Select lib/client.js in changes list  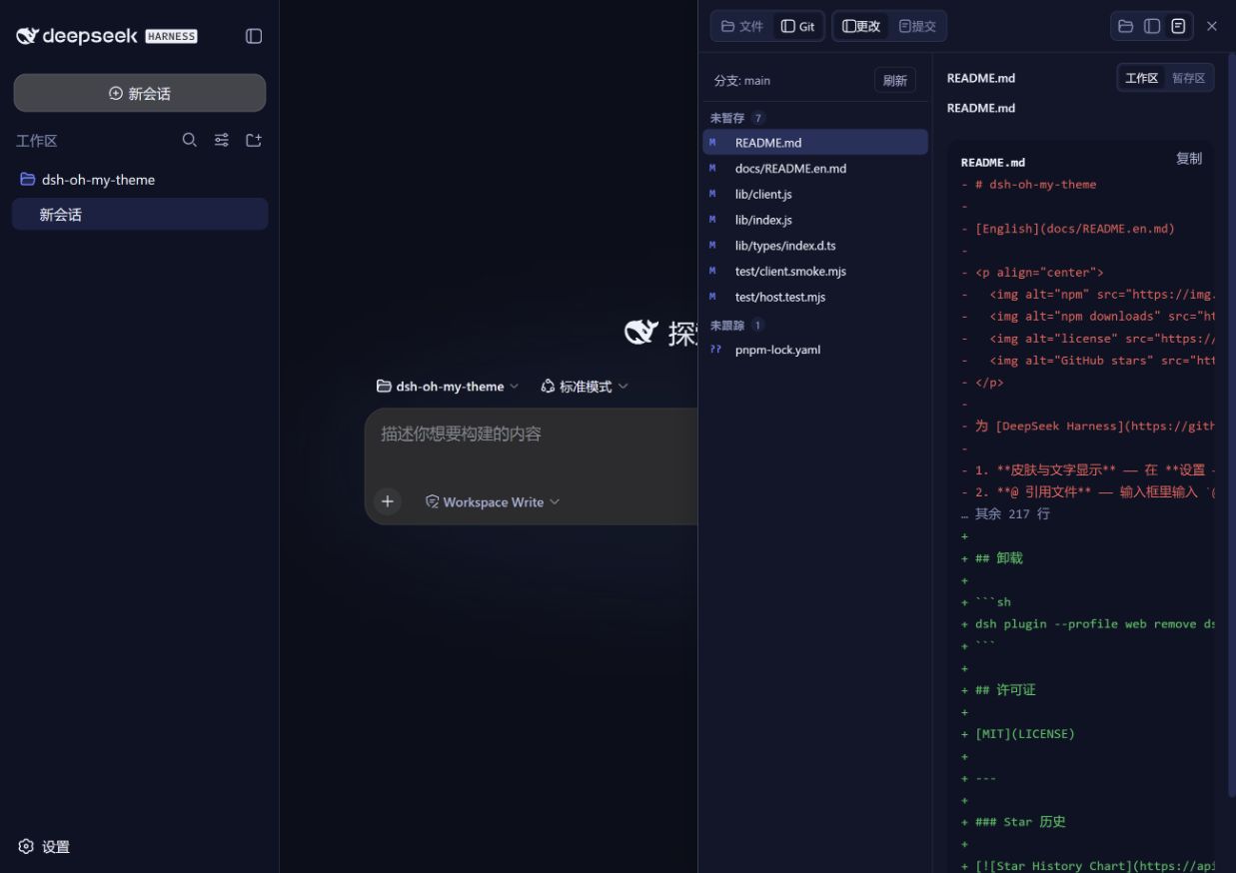(815, 194)
